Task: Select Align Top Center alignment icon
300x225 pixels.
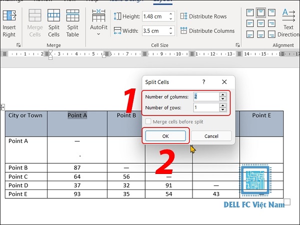Action: (261, 12)
